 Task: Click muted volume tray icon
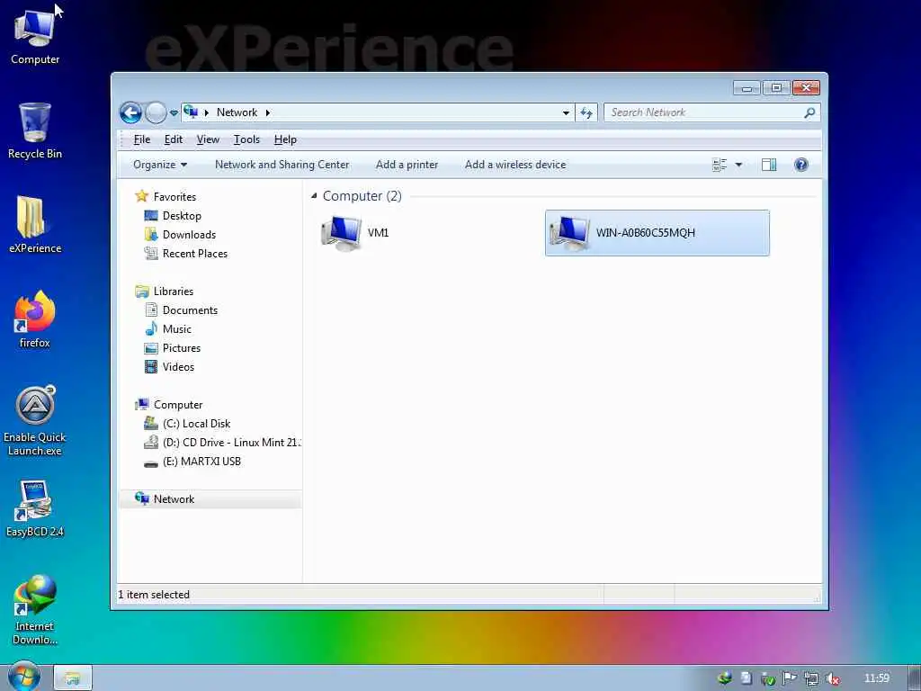[832, 678]
